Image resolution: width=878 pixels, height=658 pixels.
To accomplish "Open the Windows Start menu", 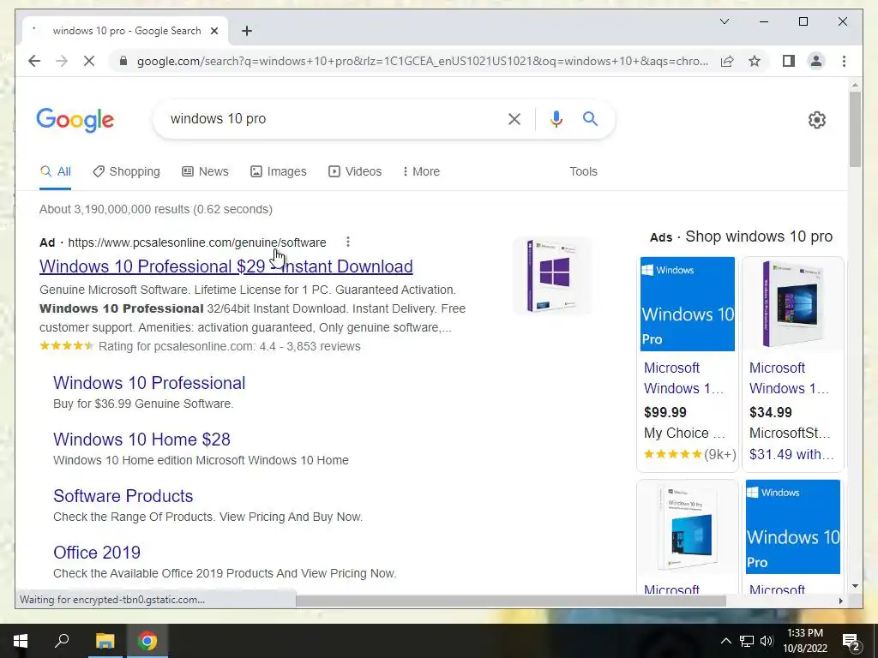I will 21,641.
